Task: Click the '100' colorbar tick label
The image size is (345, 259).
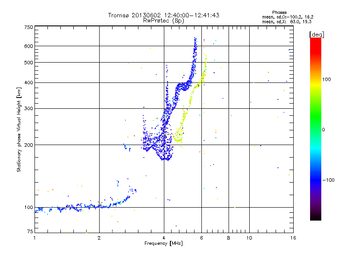Action: pos(326,79)
